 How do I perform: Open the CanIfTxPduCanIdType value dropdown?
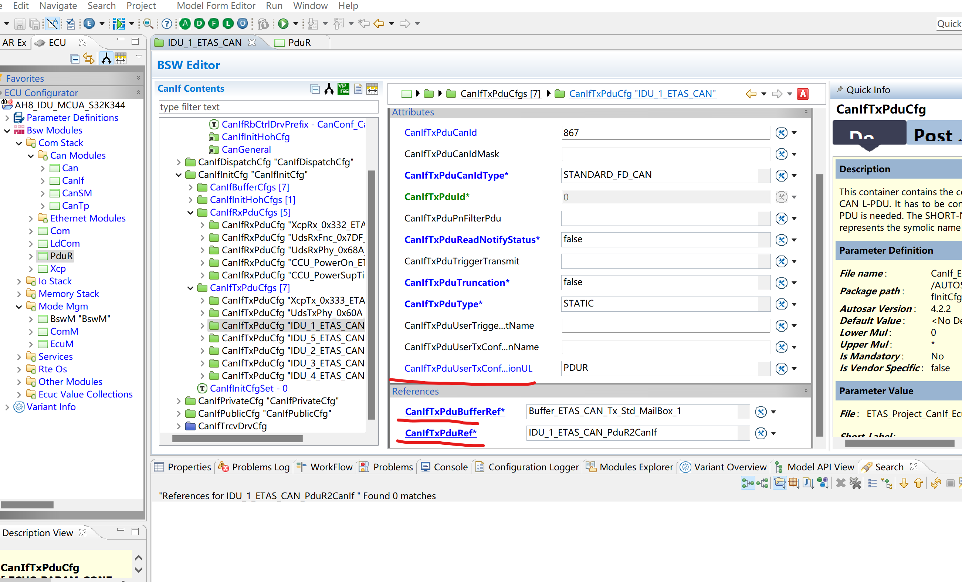point(795,175)
